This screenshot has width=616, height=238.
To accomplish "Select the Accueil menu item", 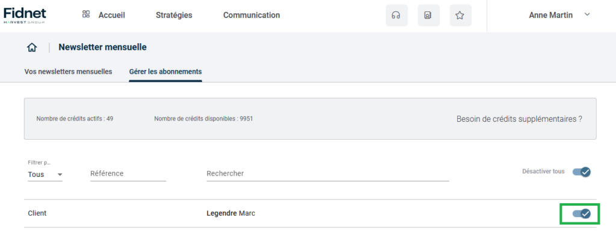I will tap(111, 15).
